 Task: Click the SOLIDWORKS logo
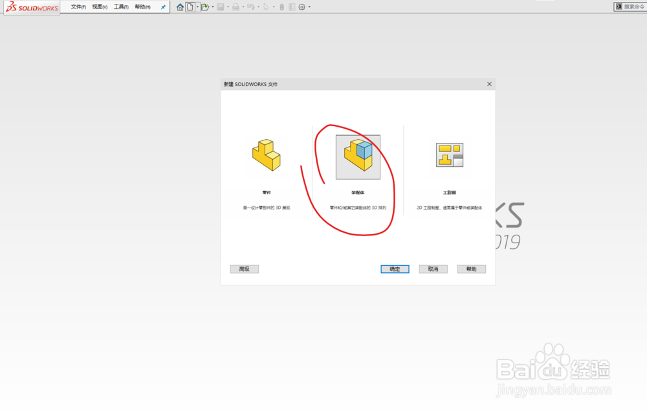pyautogui.click(x=32, y=7)
